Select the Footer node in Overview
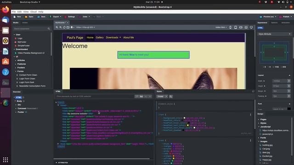 click(x=21, y=112)
